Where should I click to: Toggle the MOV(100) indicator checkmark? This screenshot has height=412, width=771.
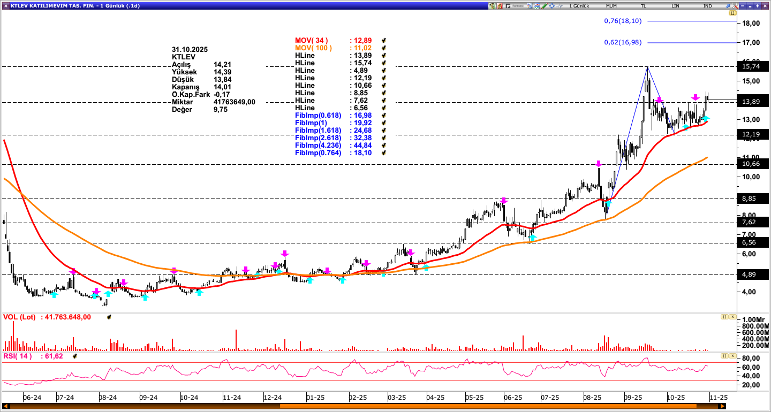tap(384, 48)
